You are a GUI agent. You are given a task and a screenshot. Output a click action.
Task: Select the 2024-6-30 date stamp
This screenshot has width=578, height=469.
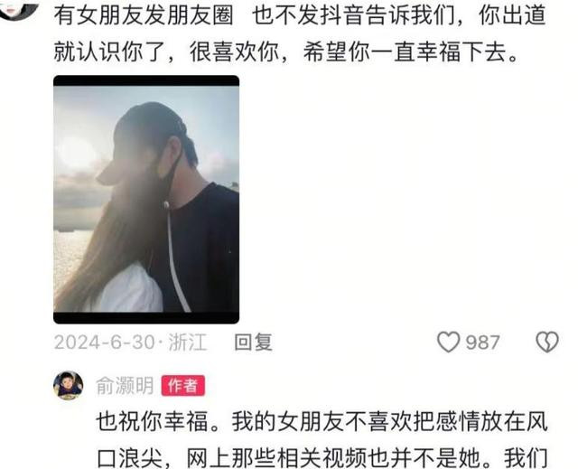coord(104,342)
